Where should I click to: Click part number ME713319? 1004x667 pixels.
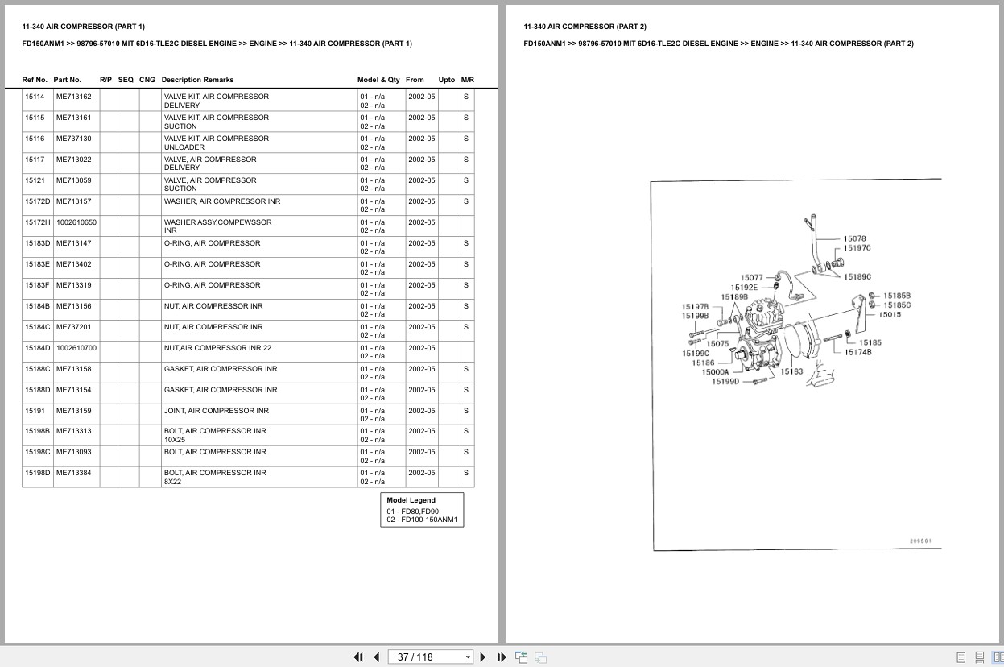[74, 285]
